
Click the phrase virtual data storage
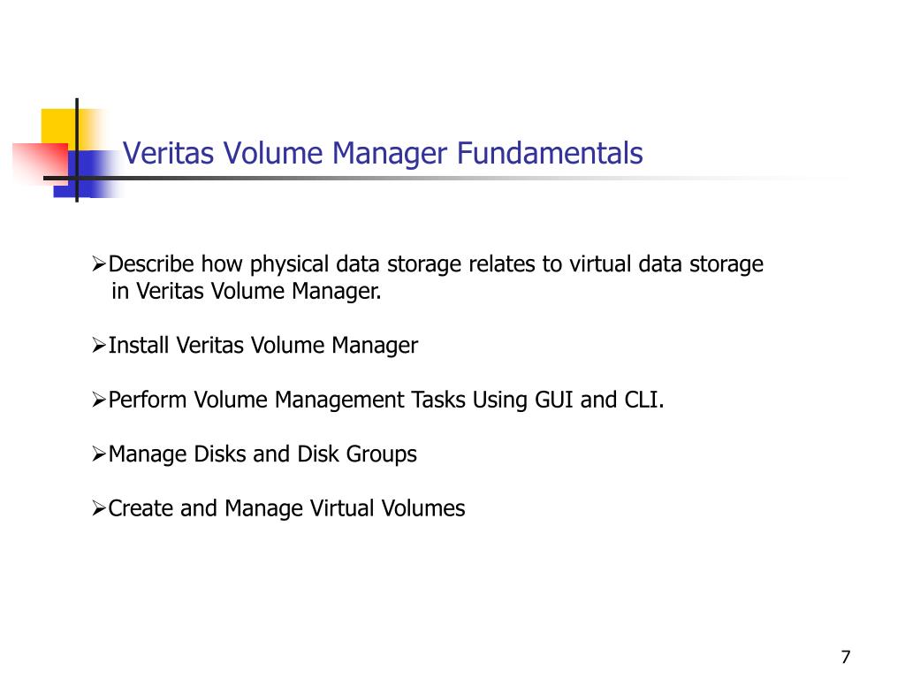point(666,263)
